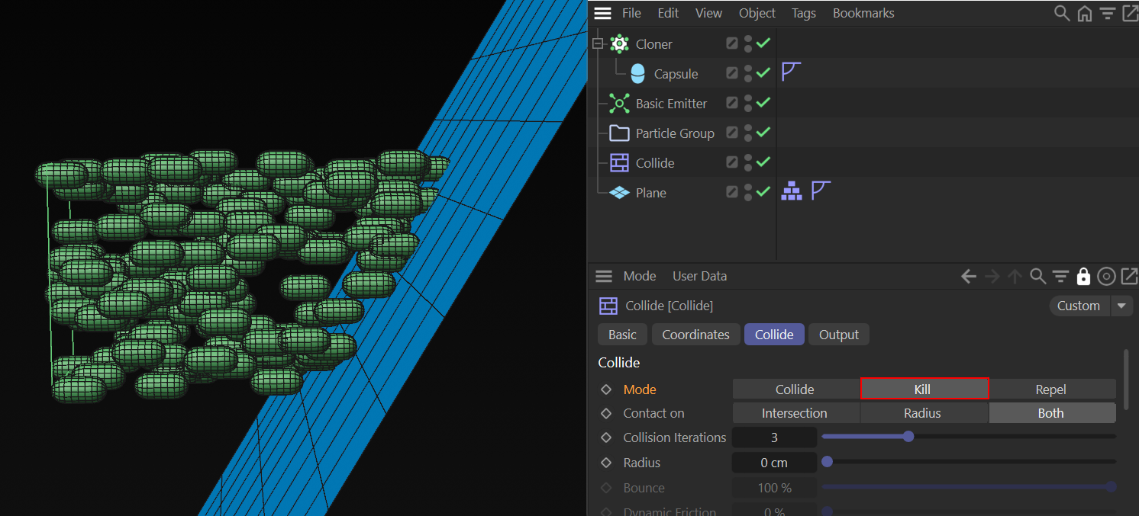Viewport: 1139px width, 516px height.
Task: Toggle visibility dots on the Capsule row
Action: coord(748,74)
